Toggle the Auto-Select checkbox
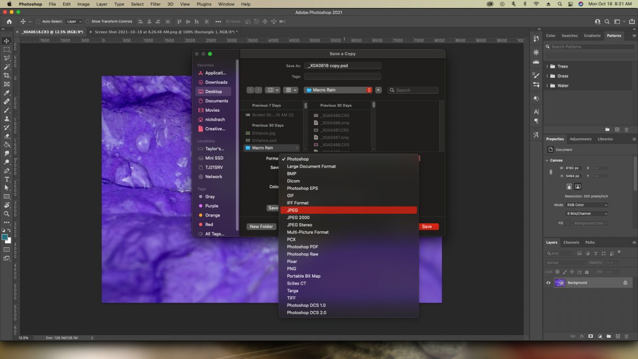Viewport: 638px width, 359px height. (38, 22)
